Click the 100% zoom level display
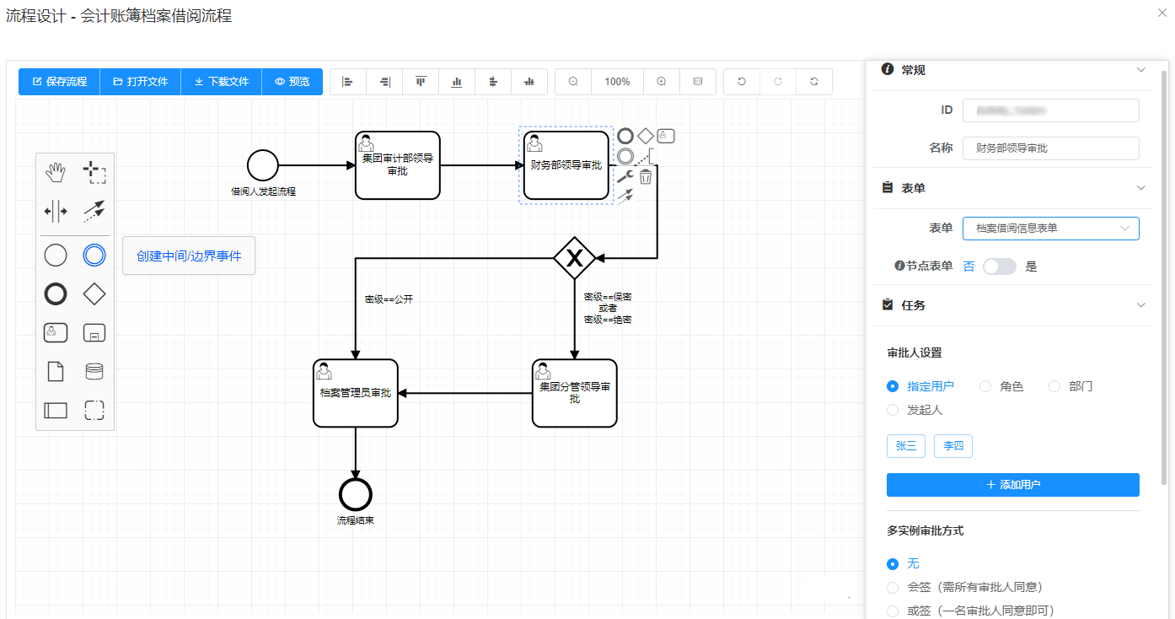 (x=618, y=82)
